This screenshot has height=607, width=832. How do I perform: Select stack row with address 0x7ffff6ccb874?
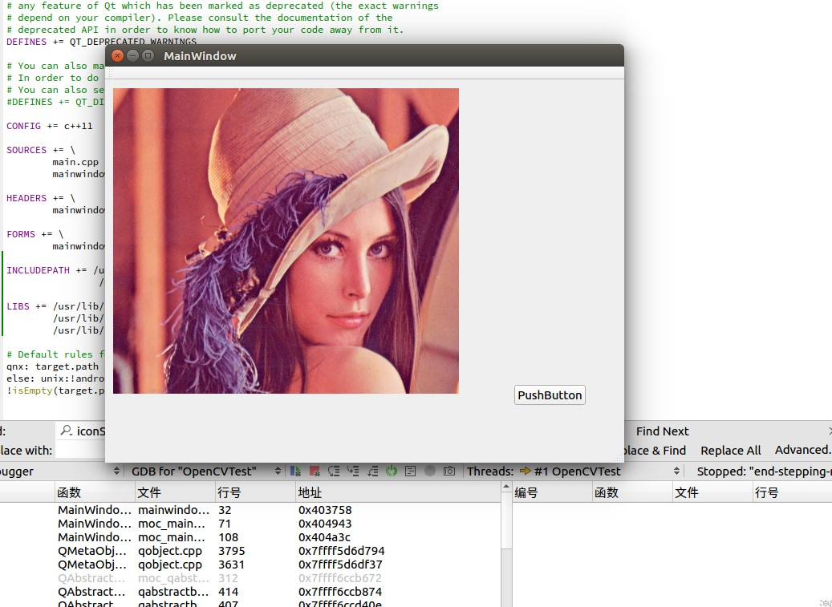tap(250, 592)
